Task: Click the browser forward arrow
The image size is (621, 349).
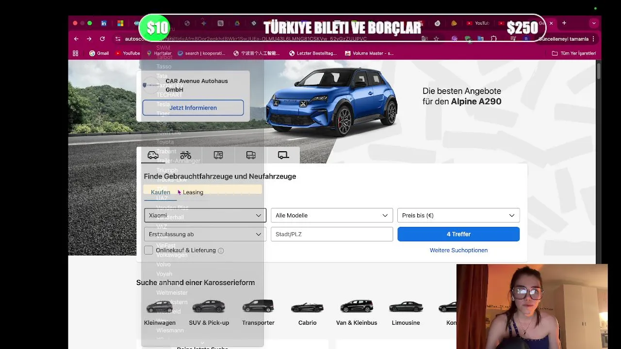Action: tap(89, 39)
